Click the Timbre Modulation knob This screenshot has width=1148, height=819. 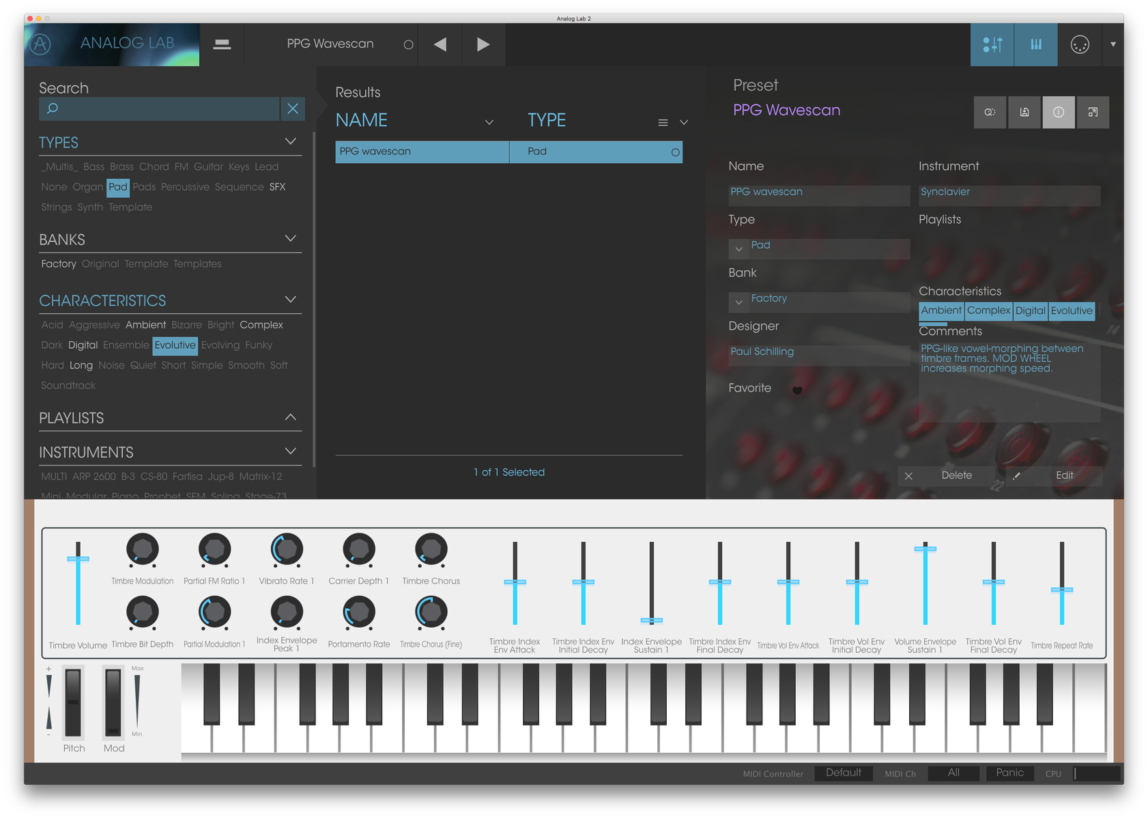click(x=142, y=549)
